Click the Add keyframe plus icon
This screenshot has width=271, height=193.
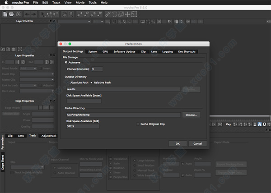point(245,124)
